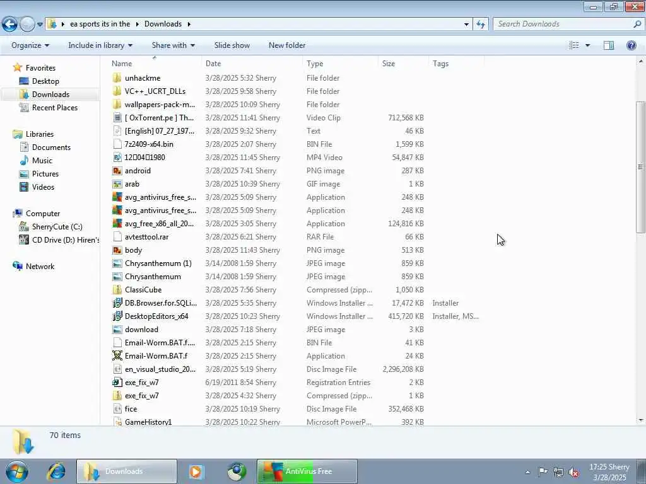Select the arab GIF image icon
Viewport: 646px width, 484px height.
point(117,183)
